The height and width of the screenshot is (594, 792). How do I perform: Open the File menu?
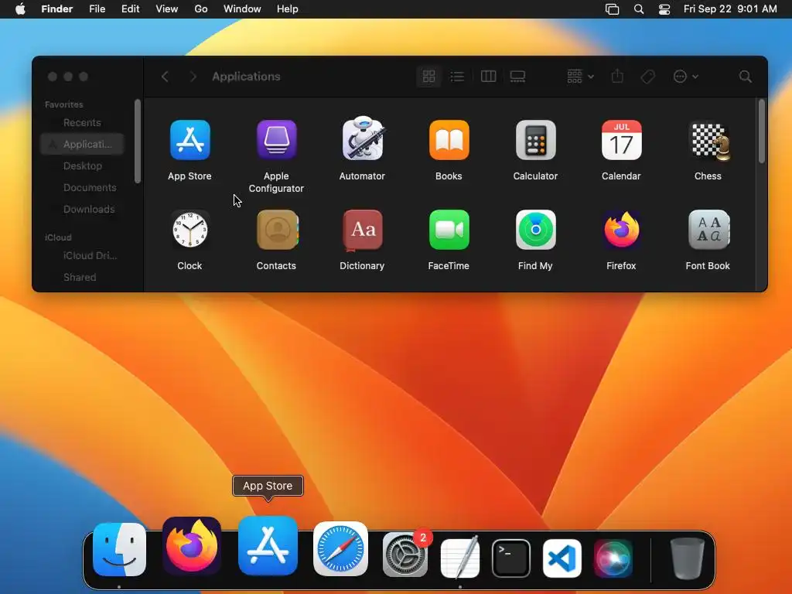point(97,9)
